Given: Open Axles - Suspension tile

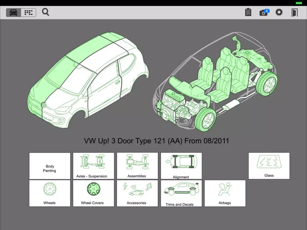Looking at the screenshot, I should 94,166.
